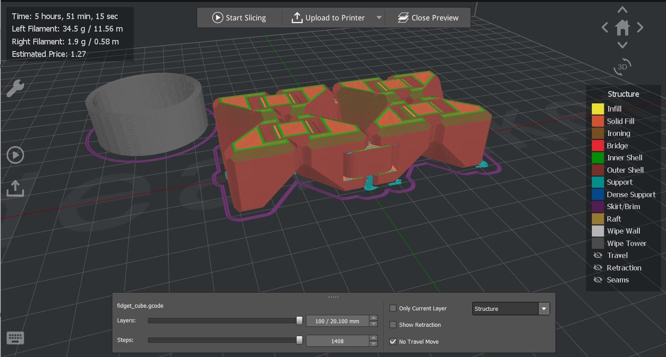Enable the Show Retraction checkbox

point(393,325)
